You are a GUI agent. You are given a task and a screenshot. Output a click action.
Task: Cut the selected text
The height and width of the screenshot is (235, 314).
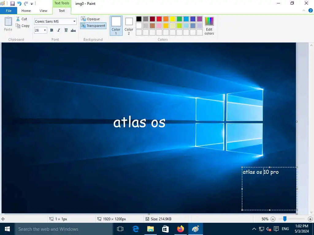tap(22, 19)
